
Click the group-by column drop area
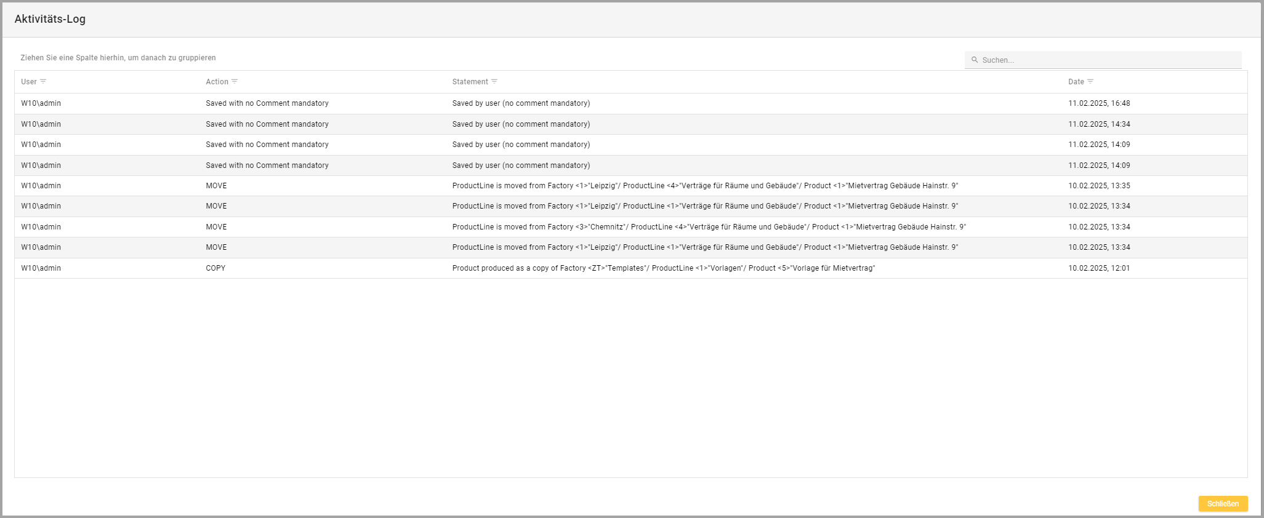118,58
